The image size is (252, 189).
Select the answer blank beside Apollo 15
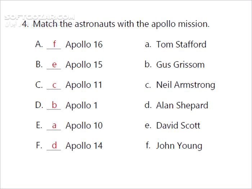[x=54, y=65]
